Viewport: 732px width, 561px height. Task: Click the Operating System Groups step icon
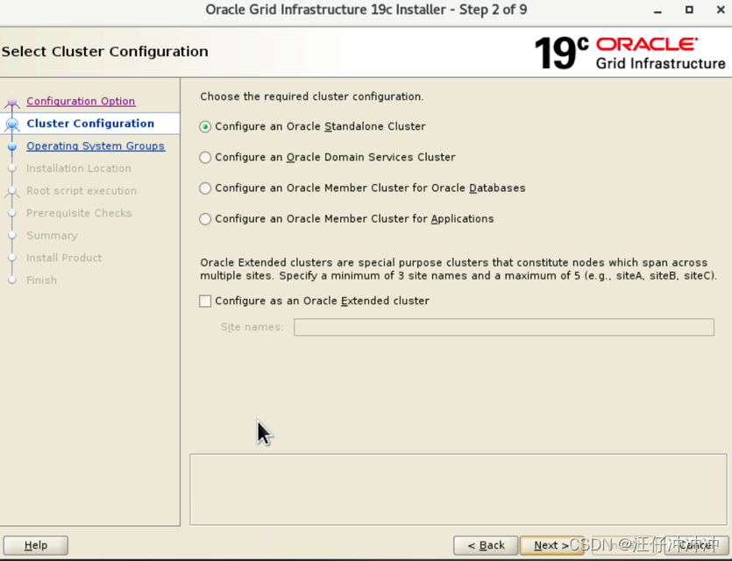pyautogui.click(x=12, y=146)
